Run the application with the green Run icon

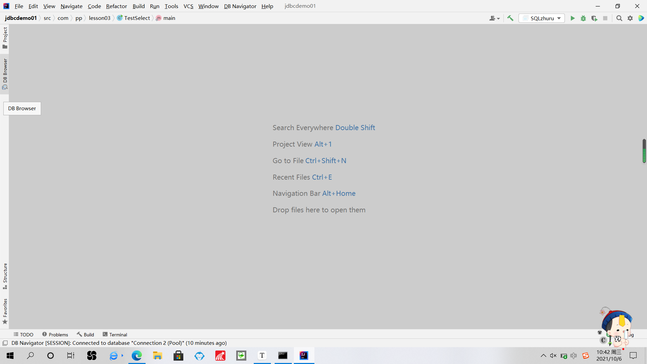point(573,18)
